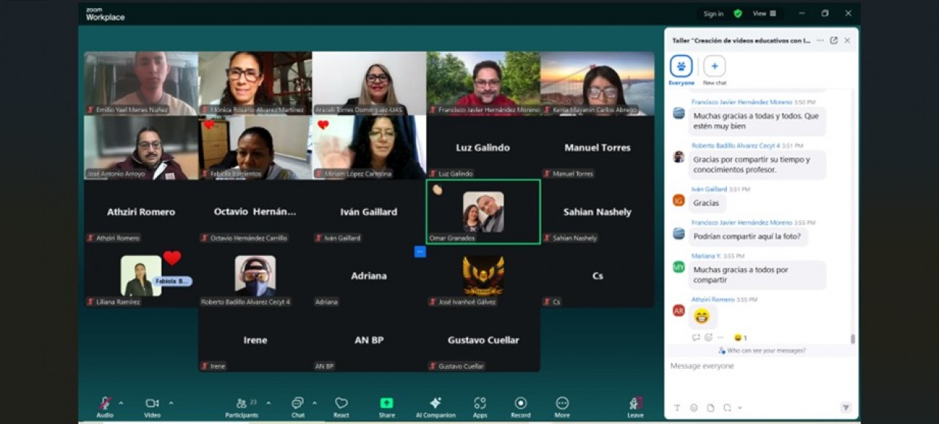Expand the video options arrow
This screenshot has width=939, height=424.
coord(171,403)
